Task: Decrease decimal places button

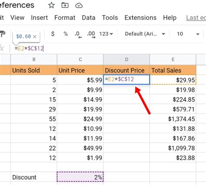Action: pyautogui.click(x=78, y=34)
